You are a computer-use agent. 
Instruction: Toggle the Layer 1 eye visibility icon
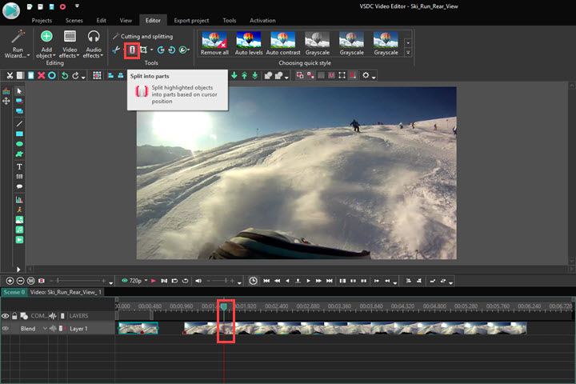pyautogui.click(x=6, y=329)
